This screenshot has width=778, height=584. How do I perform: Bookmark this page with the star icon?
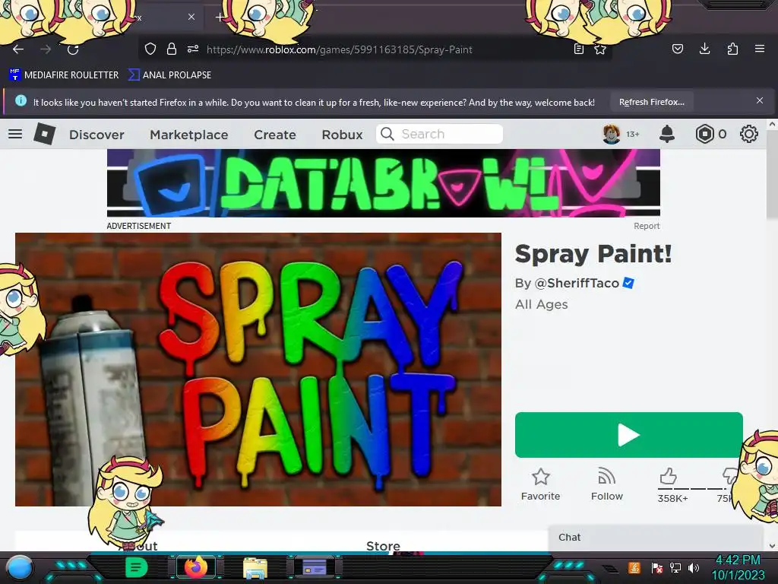(600, 49)
